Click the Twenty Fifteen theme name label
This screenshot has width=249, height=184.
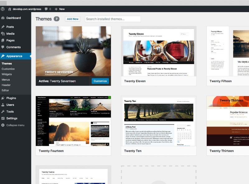[221, 81]
